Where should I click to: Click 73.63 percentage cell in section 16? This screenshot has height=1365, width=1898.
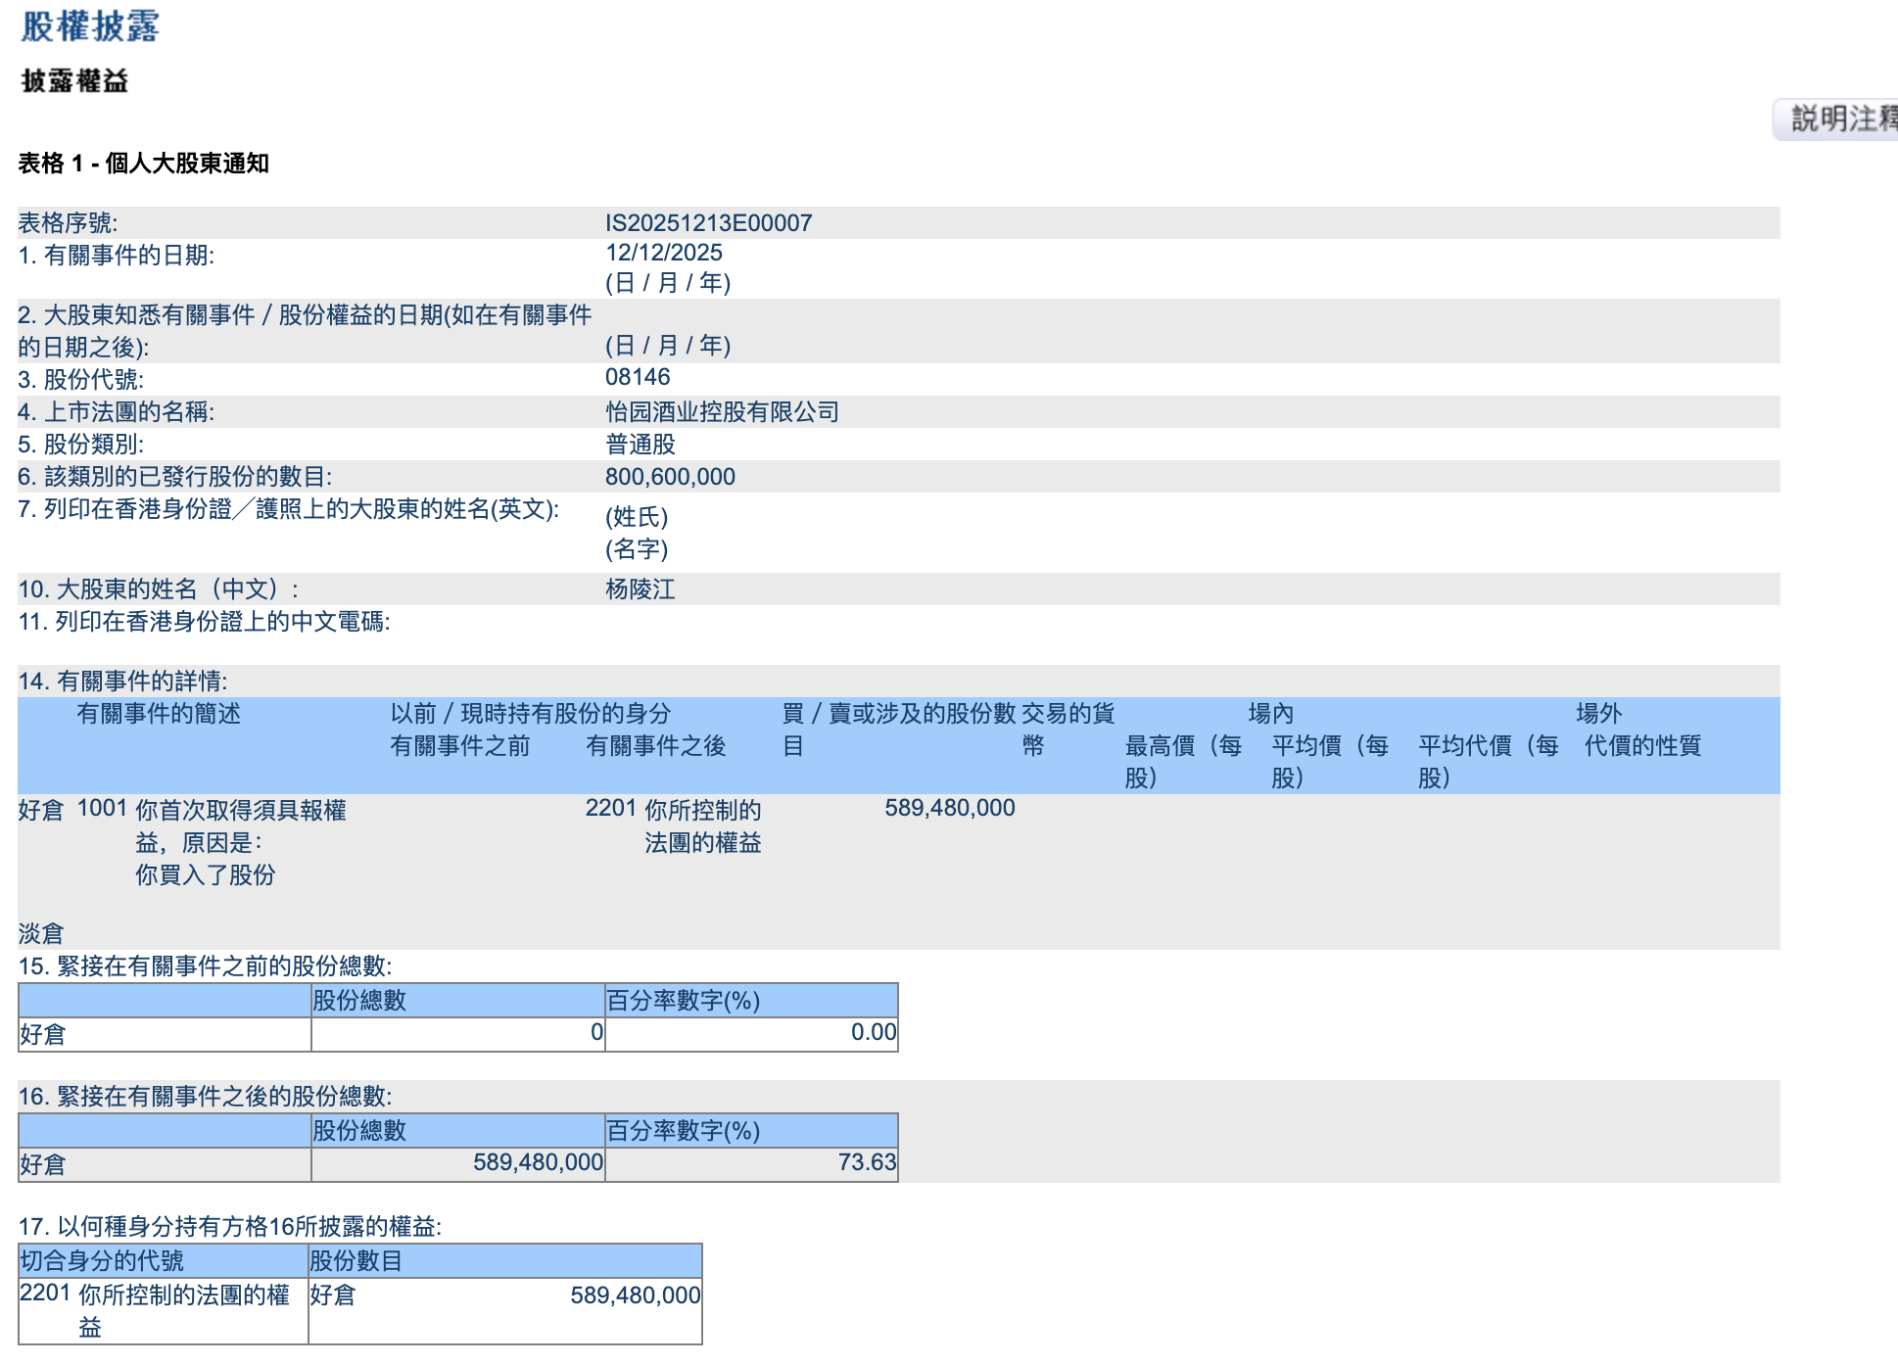click(867, 1163)
